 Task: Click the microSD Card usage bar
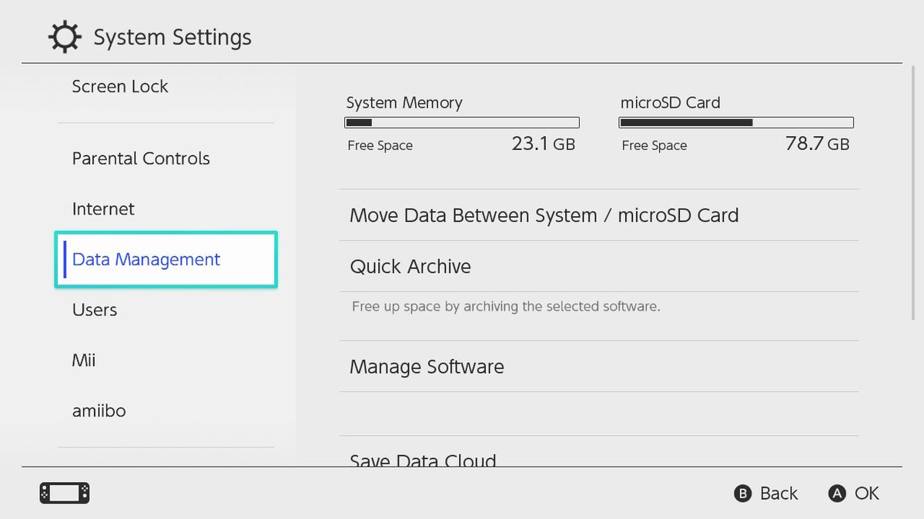[736, 123]
